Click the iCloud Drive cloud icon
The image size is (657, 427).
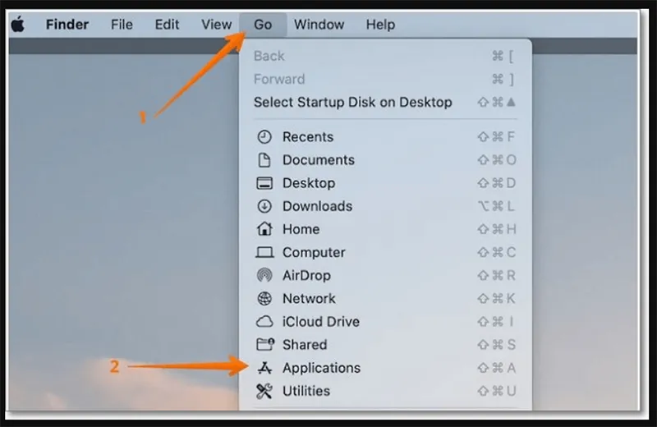[264, 322]
